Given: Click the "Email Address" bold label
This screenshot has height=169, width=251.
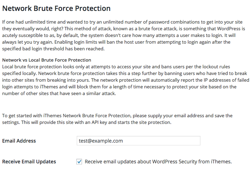Looking at the screenshot, I should point(19,141).
